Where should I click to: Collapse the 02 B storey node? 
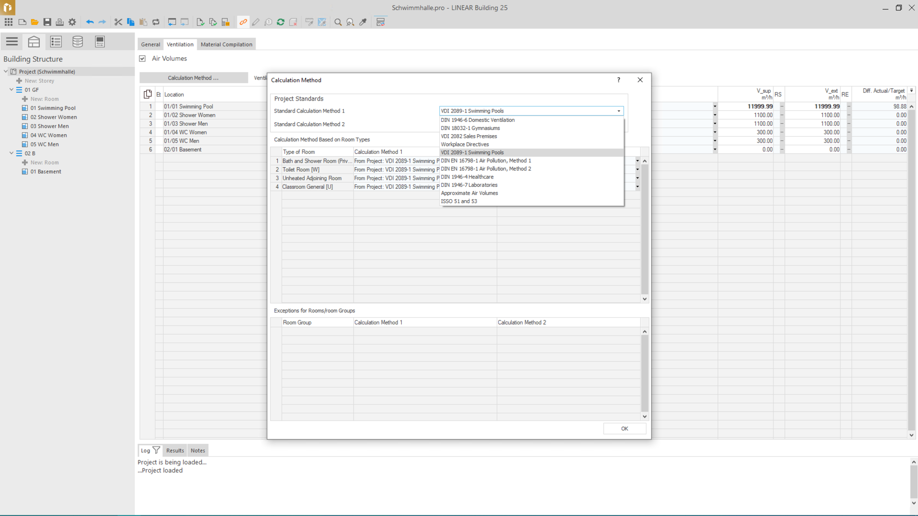[x=11, y=153]
